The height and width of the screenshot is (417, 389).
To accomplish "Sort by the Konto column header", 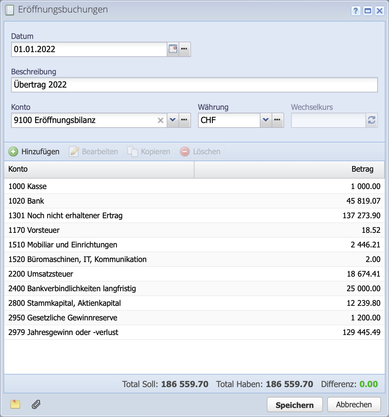I will pos(99,169).
